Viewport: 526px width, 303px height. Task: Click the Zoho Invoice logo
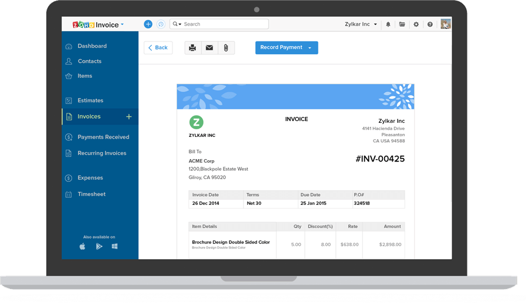(96, 25)
